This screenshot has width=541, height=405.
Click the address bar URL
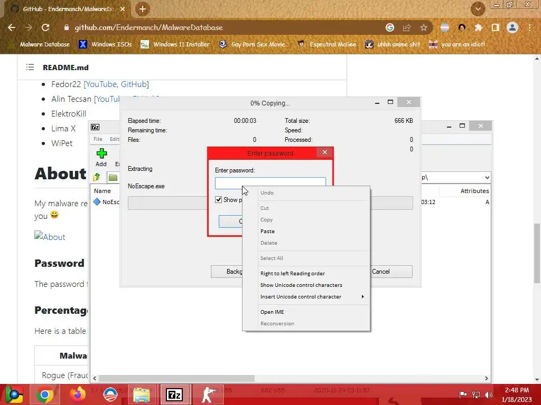coord(148,27)
